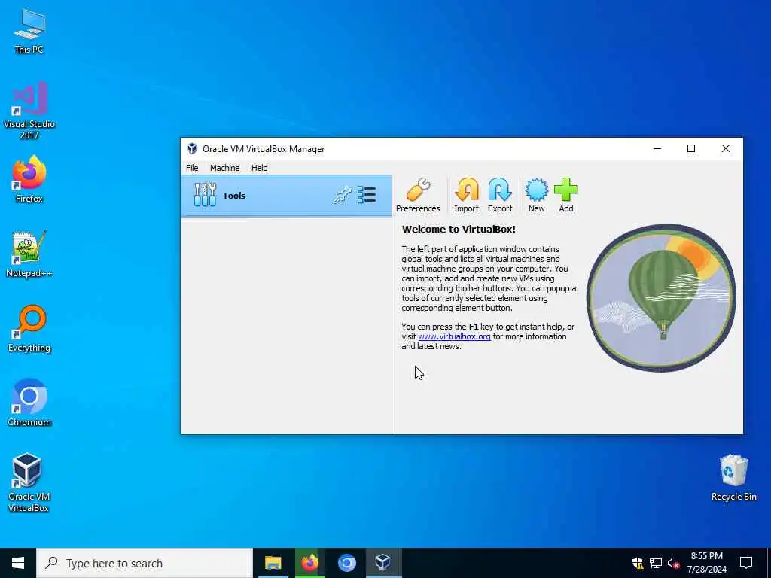
Task: Open VirtualBox Preferences
Action: tap(417, 195)
